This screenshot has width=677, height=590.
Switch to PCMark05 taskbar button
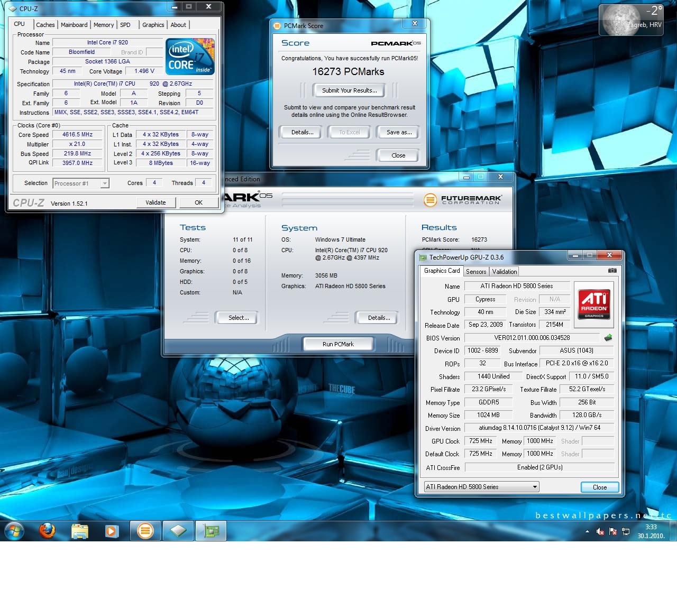click(x=145, y=530)
